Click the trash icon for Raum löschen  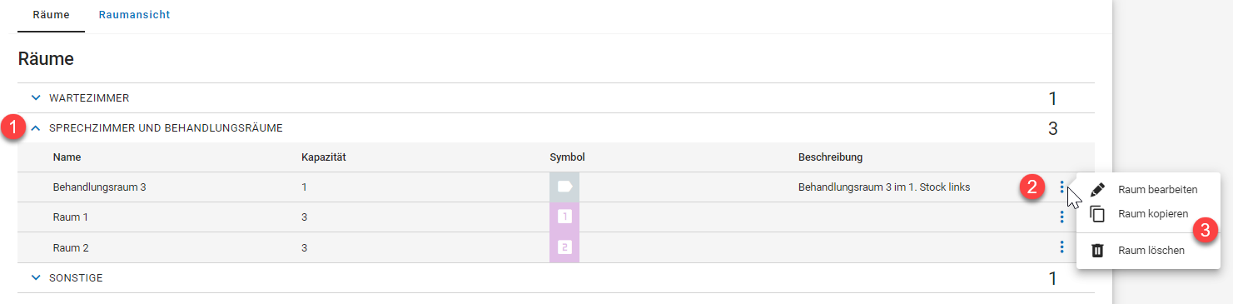click(x=1097, y=250)
